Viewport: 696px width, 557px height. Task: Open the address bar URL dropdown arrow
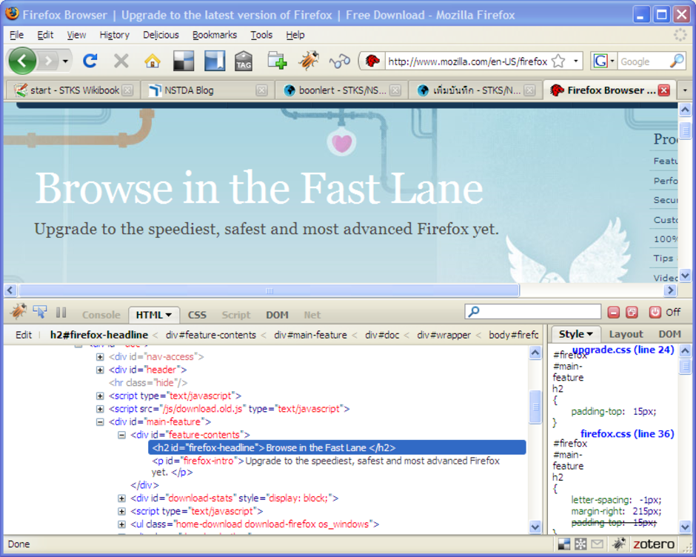576,61
